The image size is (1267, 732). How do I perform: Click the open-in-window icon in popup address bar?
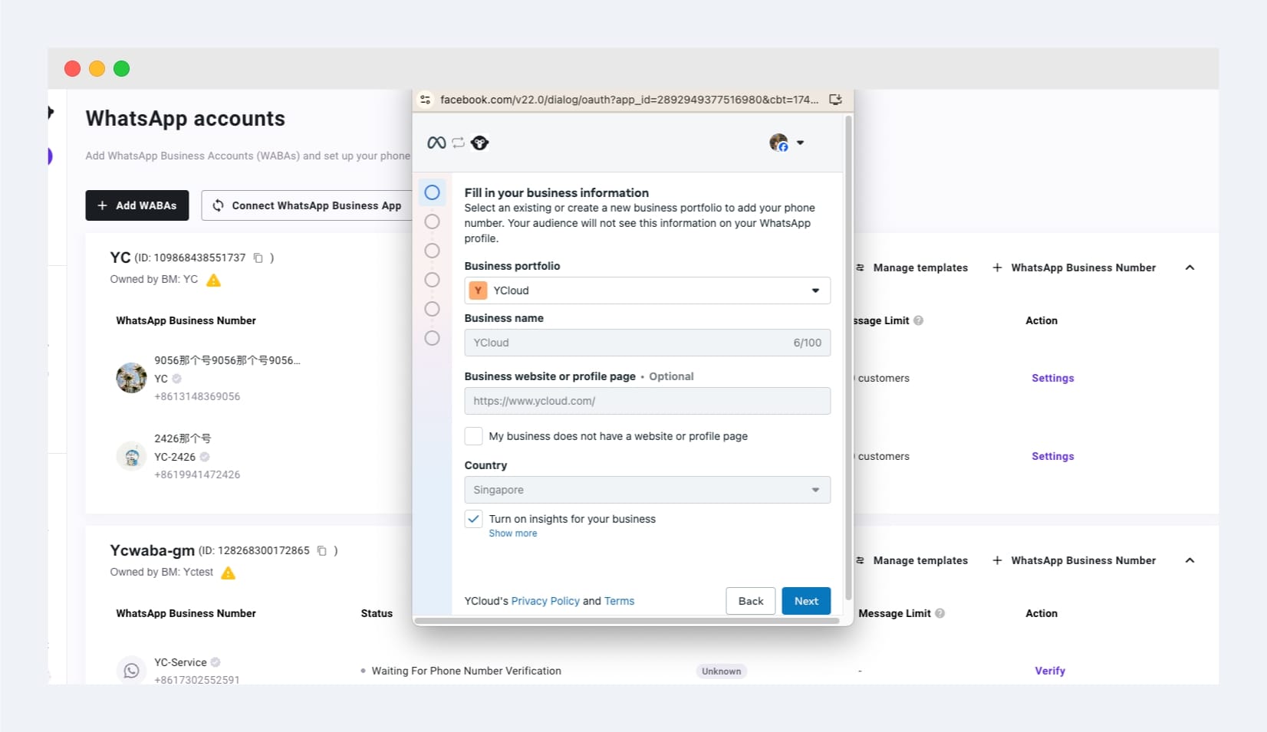tap(836, 100)
